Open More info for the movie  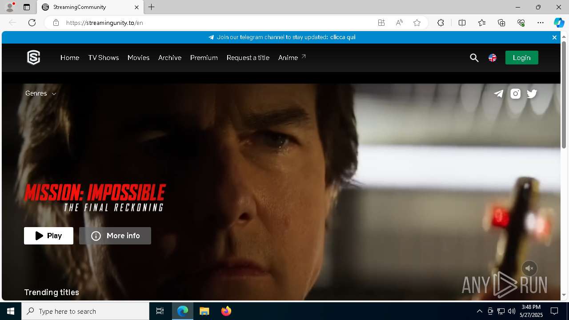point(115,236)
